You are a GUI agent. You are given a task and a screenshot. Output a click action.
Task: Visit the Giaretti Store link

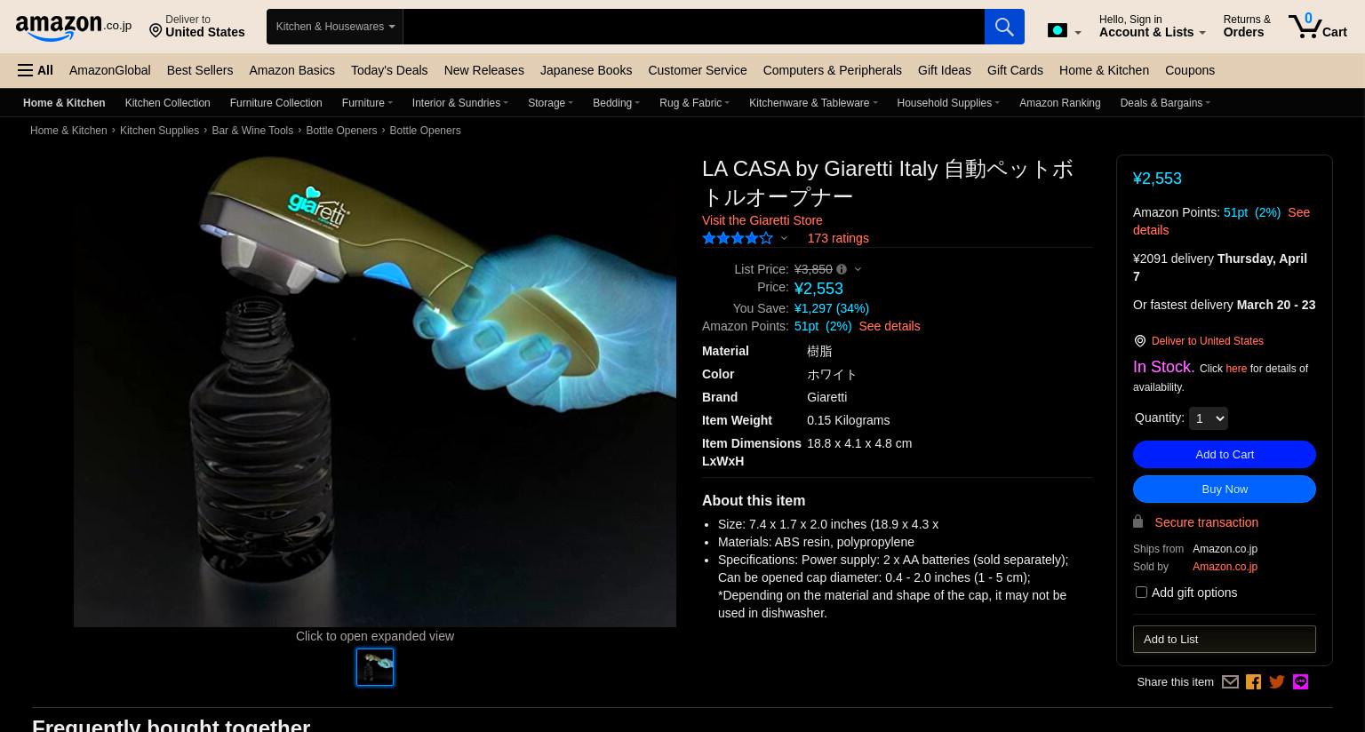point(762,220)
